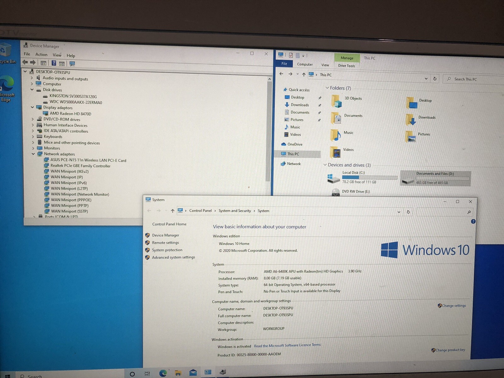Click System and Security breadcrumb

pos(235,211)
